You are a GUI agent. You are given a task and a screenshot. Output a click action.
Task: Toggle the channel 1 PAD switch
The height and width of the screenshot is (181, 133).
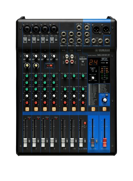click(x=25, y=40)
